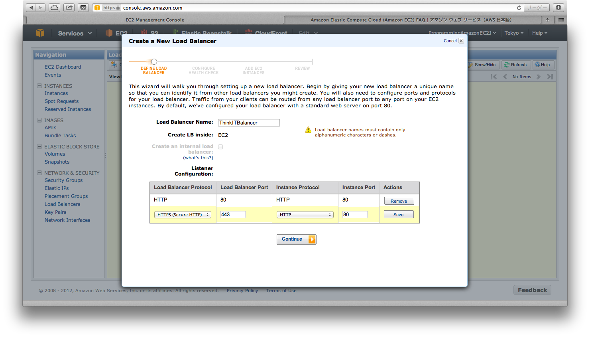Open the Load Balancer Protocol HTTPS dropdown
Viewport: 590px width, 338px height.
(x=183, y=215)
